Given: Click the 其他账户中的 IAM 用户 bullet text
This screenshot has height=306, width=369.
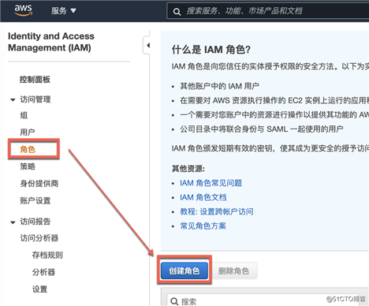Looking at the screenshot, I should pos(219,86).
